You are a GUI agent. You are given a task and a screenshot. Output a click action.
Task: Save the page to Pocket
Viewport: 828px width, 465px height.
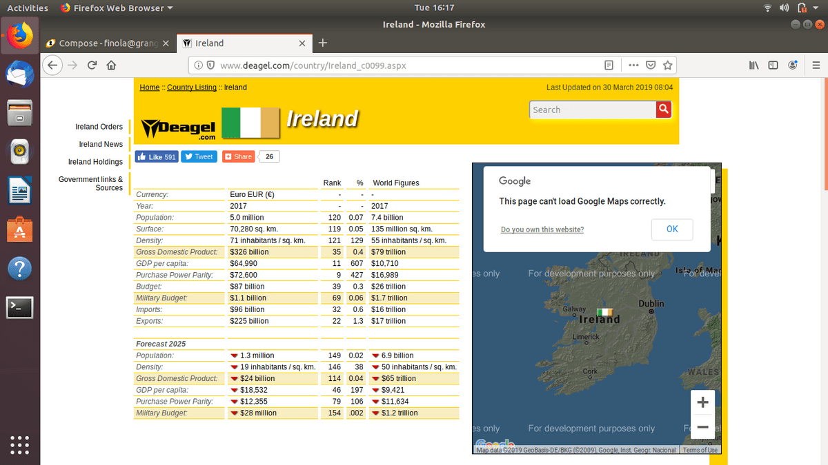[x=651, y=65]
